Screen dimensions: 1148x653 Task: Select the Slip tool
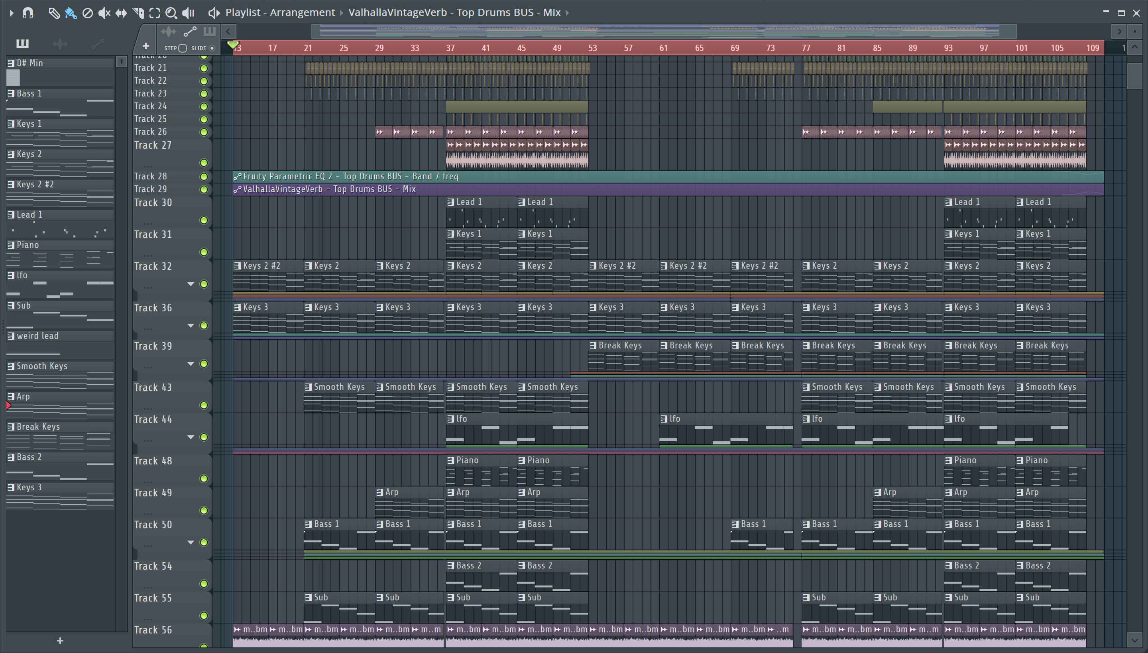pos(121,13)
